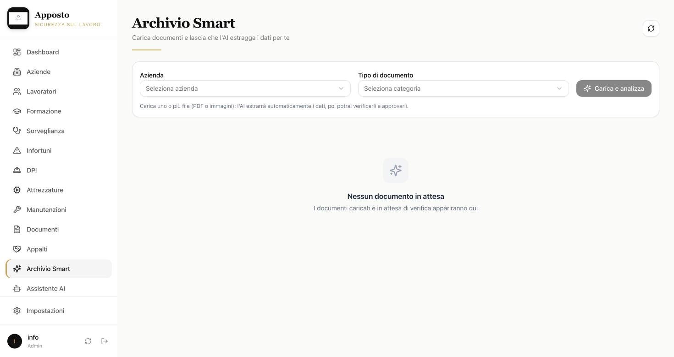The image size is (674, 357).
Task: Click the 'Archivio Smart' page title
Action: 183,23
